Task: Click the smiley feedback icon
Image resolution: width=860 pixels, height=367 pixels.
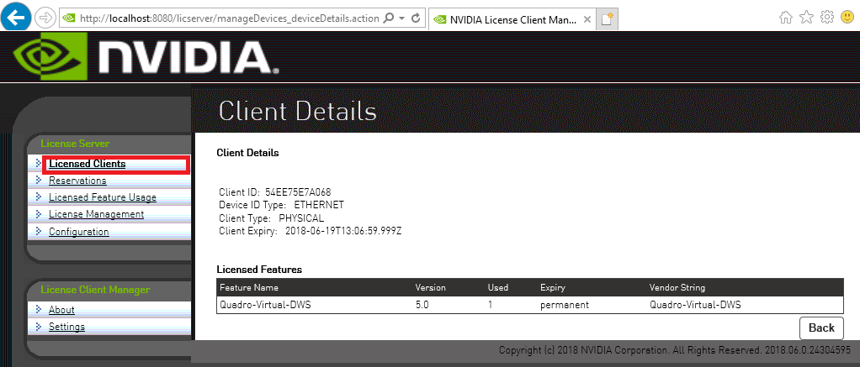Action: (x=847, y=17)
